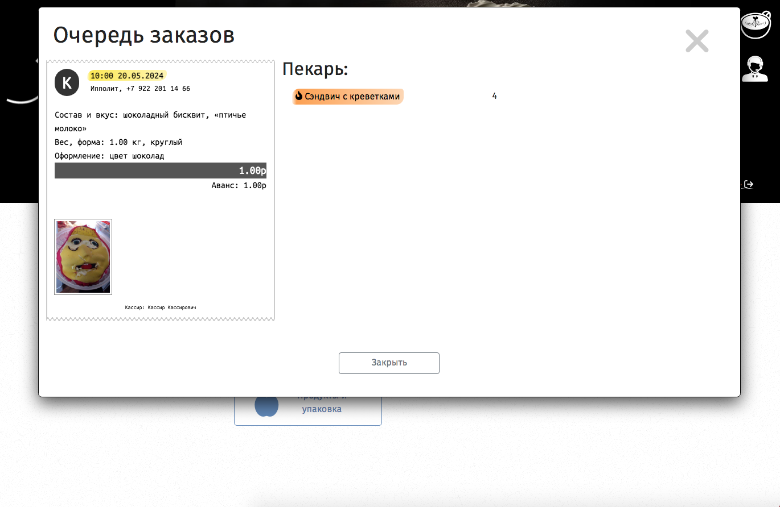
Task: Click the Оформление: цвет шоколад line
Action: pos(109,156)
